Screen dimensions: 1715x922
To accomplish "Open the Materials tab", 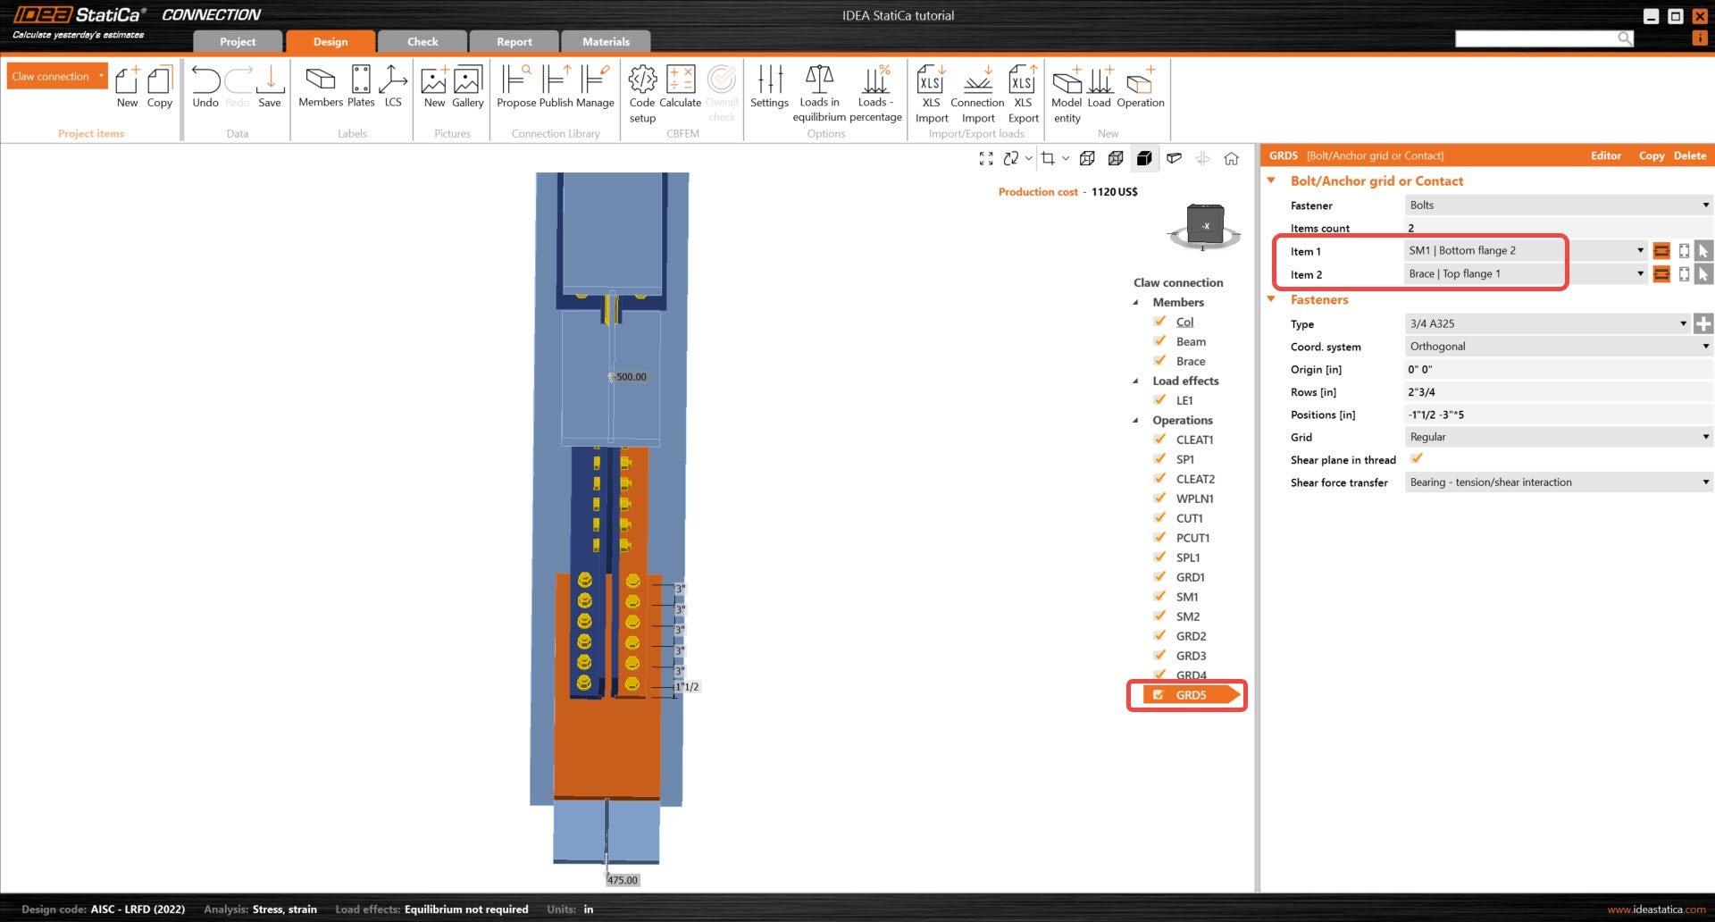I will click(x=606, y=42).
